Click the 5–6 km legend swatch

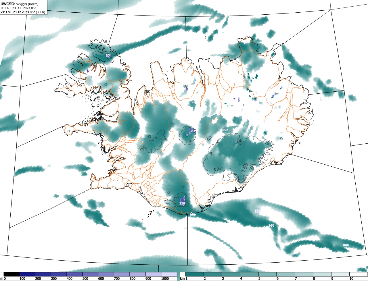pyautogui.click(x=267, y=274)
